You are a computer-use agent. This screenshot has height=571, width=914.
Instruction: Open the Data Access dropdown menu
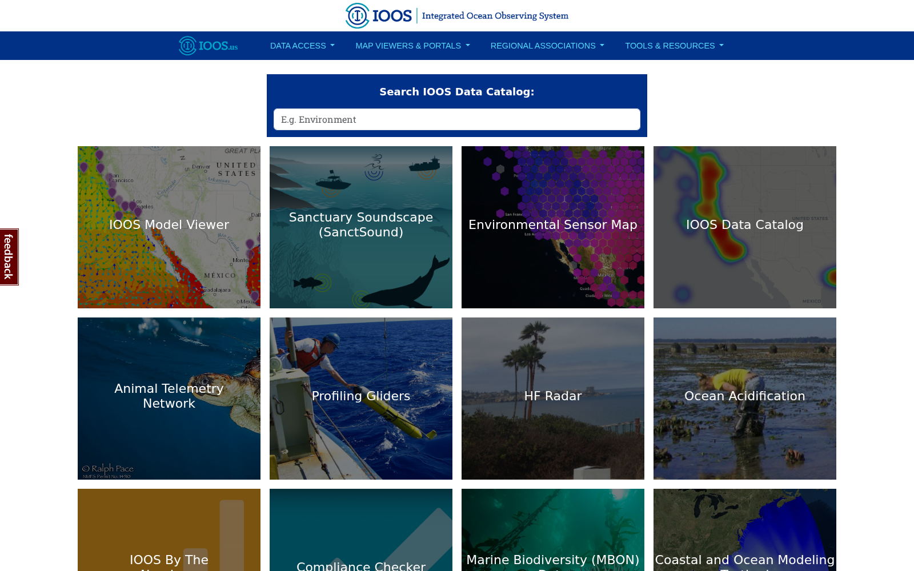click(302, 46)
